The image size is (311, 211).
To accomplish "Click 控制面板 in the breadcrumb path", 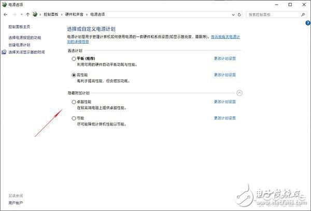I will (51, 15).
